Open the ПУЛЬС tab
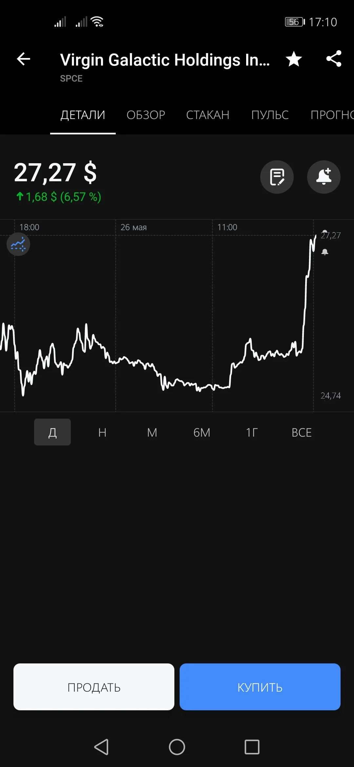This screenshot has width=354, height=767. (x=270, y=115)
